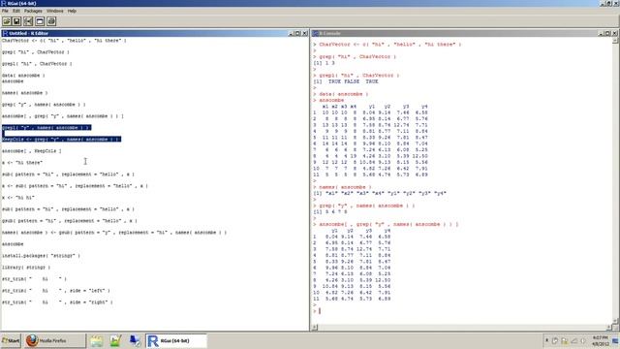Click editor line 'grep( "hi" , CharVector )'
The width and height of the screenshot is (620, 349).
point(36,51)
